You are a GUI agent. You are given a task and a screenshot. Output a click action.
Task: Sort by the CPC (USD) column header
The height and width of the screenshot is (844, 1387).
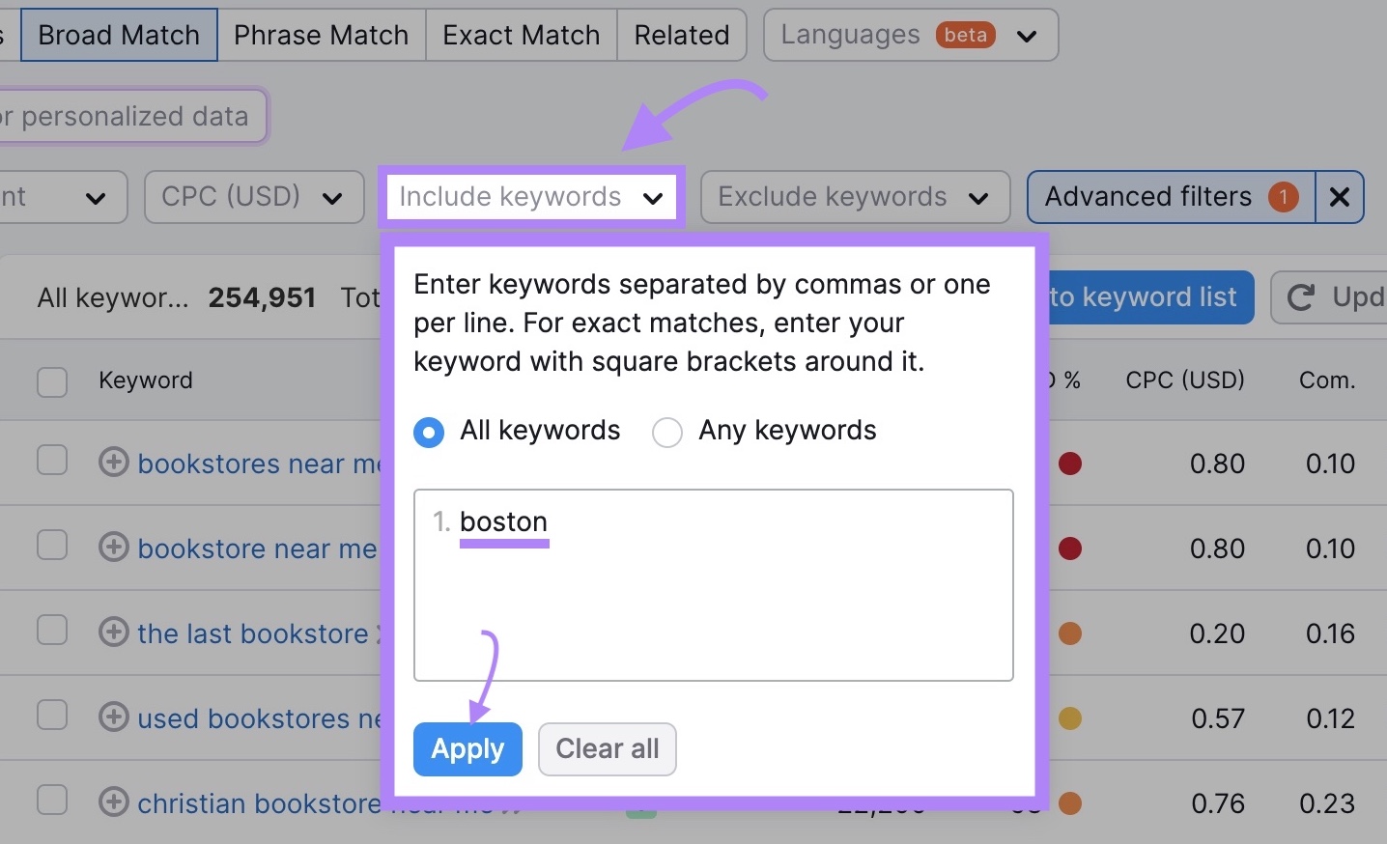tap(1185, 380)
